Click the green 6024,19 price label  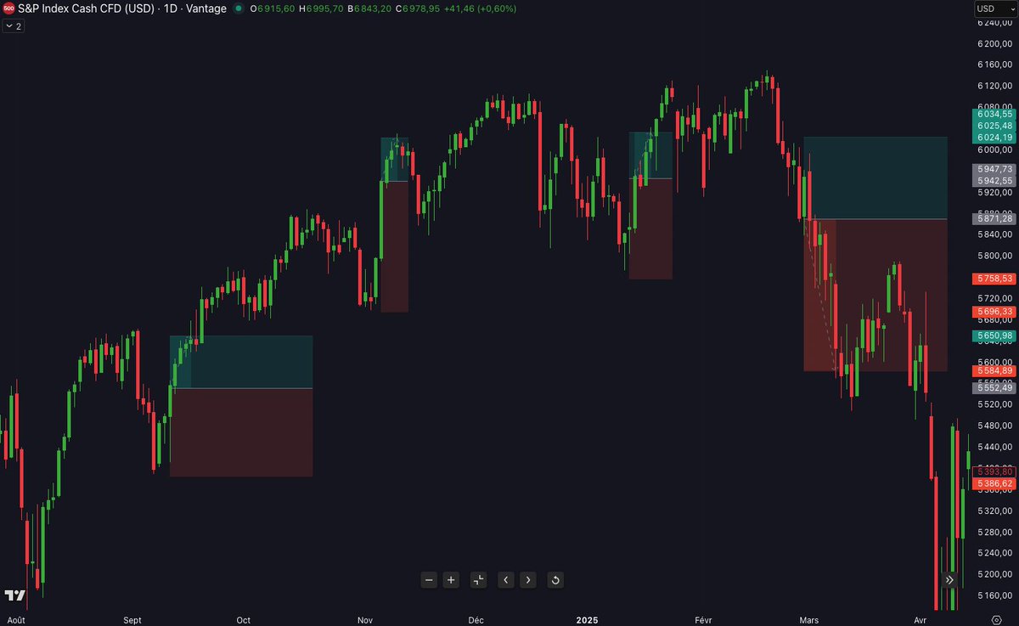(994, 138)
